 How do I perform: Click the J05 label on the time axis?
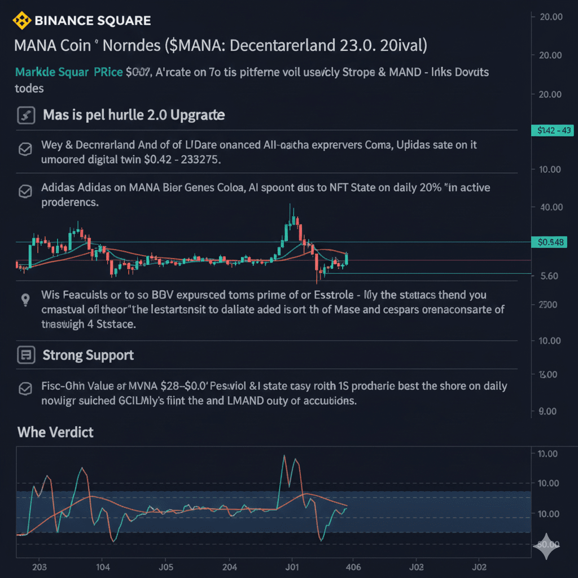165,566
